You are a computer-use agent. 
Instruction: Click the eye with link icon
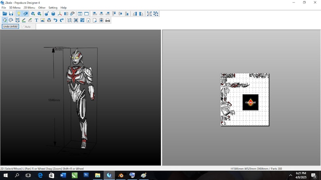[72, 14]
